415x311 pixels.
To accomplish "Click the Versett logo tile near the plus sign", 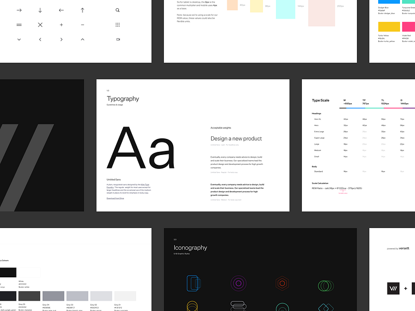I will [x=393, y=288].
